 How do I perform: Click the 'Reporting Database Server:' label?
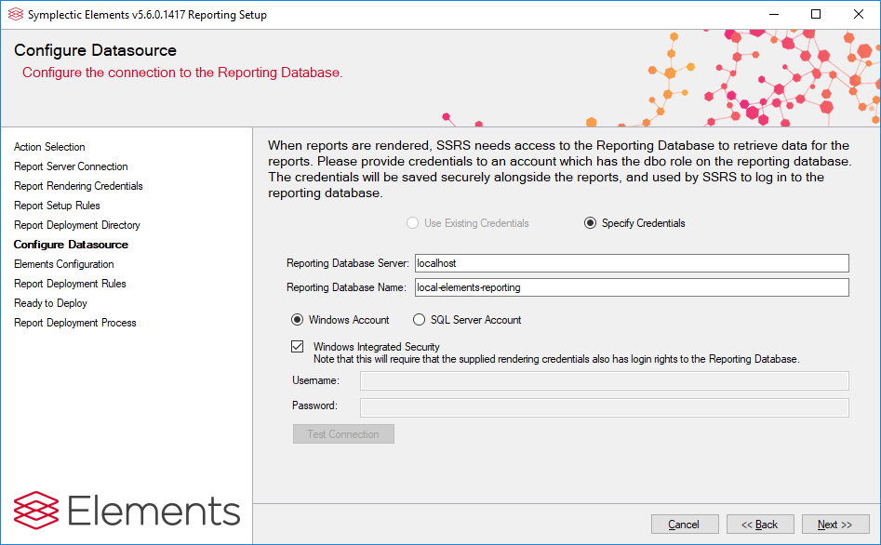348,263
